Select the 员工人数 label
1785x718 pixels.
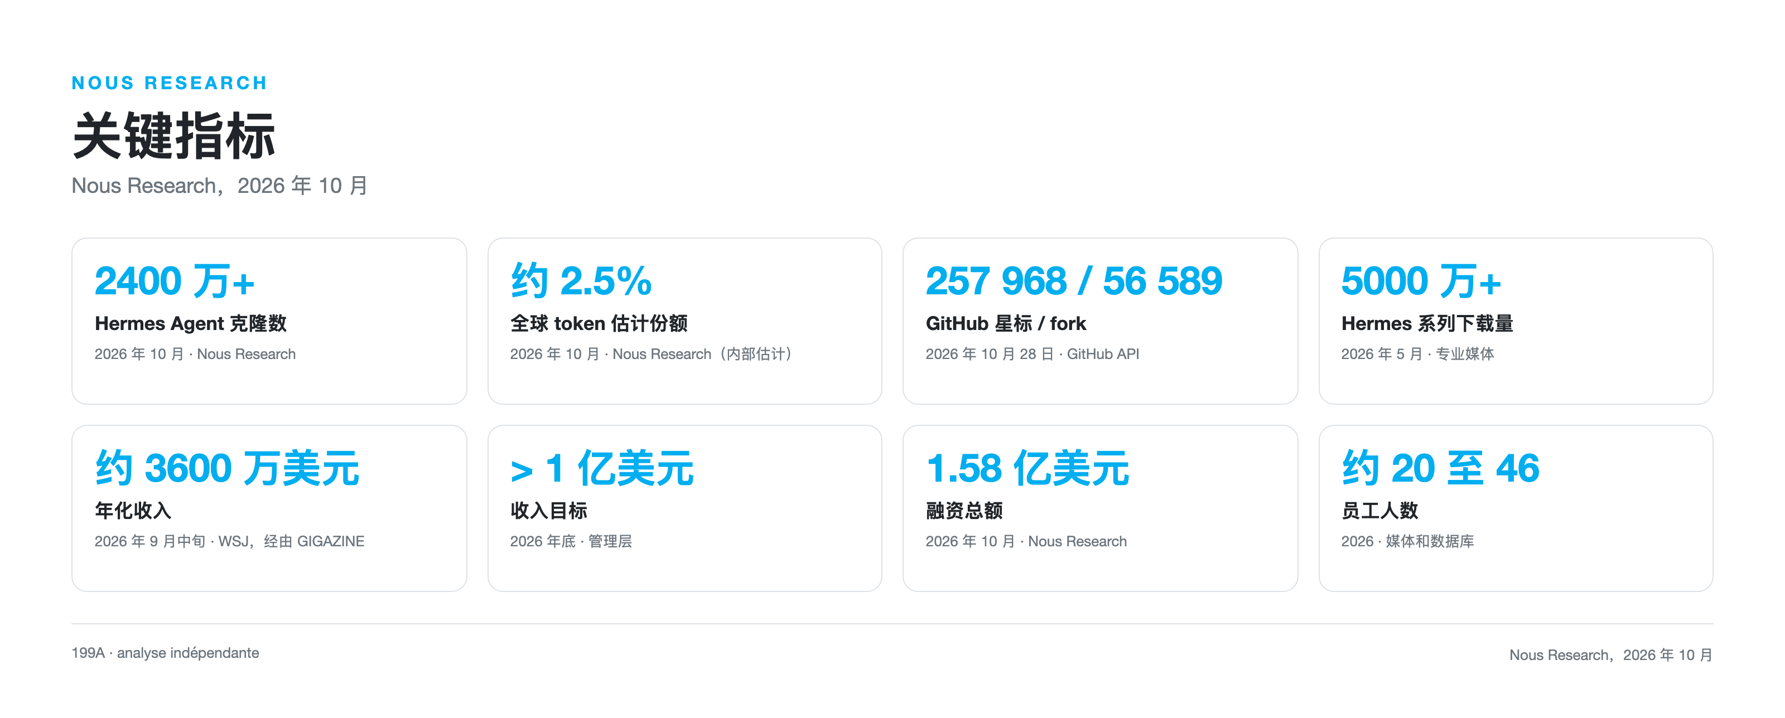(x=1379, y=511)
